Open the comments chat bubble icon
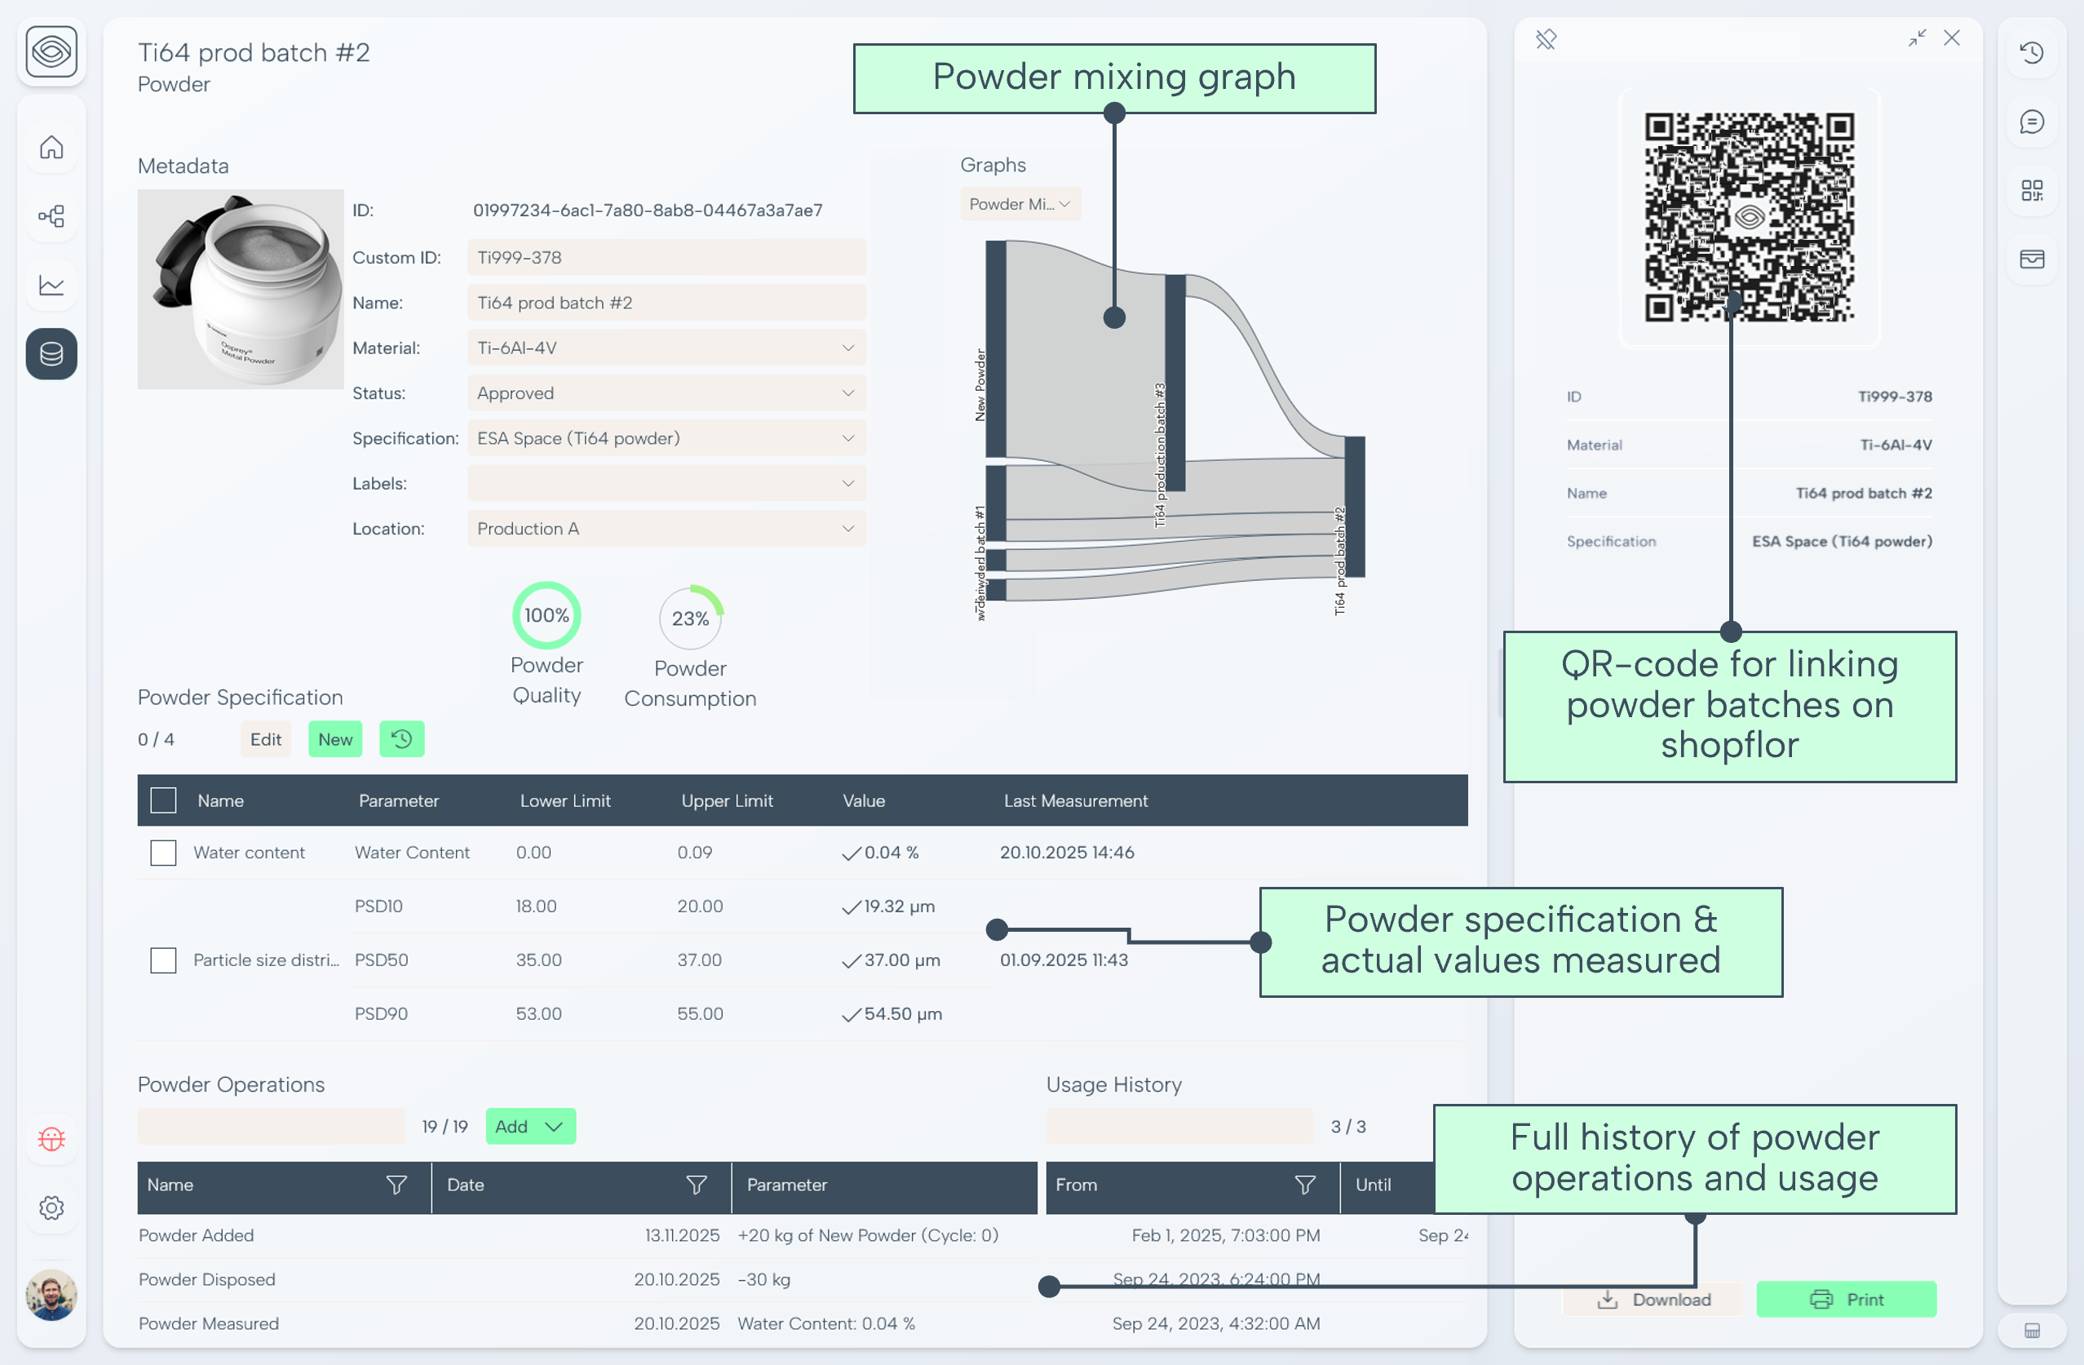The image size is (2084, 1365). 2032,121
